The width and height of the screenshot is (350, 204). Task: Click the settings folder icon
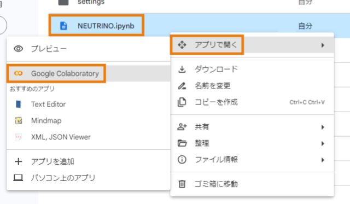pos(63,2)
